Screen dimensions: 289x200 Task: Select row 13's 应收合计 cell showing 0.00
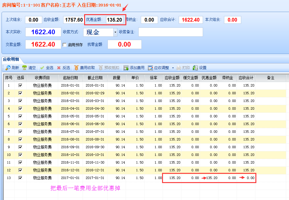[246, 178]
